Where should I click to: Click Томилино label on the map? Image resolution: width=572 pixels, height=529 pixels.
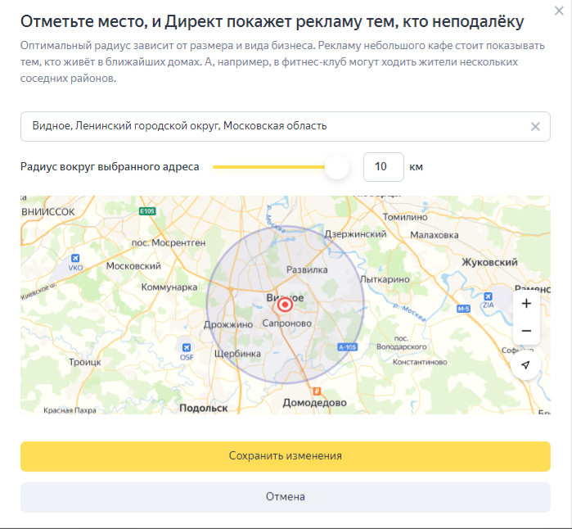tap(405, 217)
